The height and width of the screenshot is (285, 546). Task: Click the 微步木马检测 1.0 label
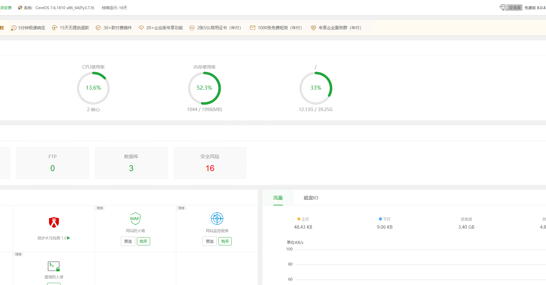[52, 238]
